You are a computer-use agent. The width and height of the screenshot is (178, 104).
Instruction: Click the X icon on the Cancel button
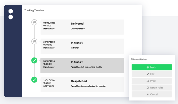pos(148,94)
